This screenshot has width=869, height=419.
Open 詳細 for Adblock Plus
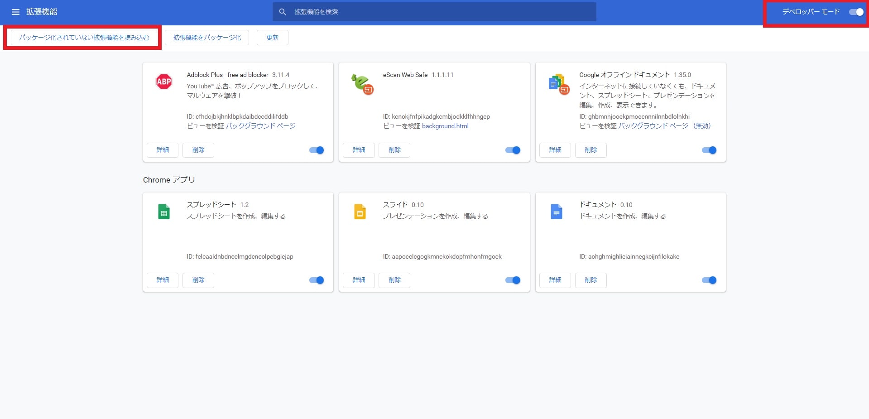(x=163, y=150)
